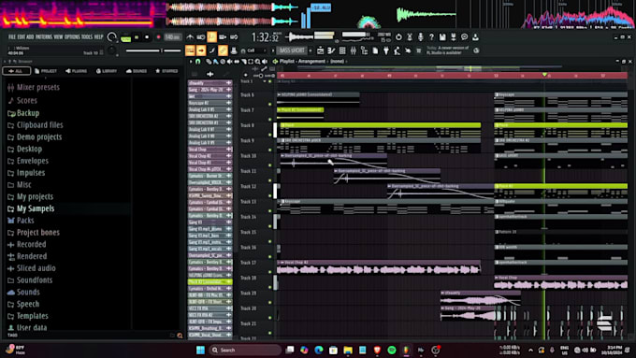
Task: Click the newer version available notice
Action: pyautogui.click(x=448, y=50)
